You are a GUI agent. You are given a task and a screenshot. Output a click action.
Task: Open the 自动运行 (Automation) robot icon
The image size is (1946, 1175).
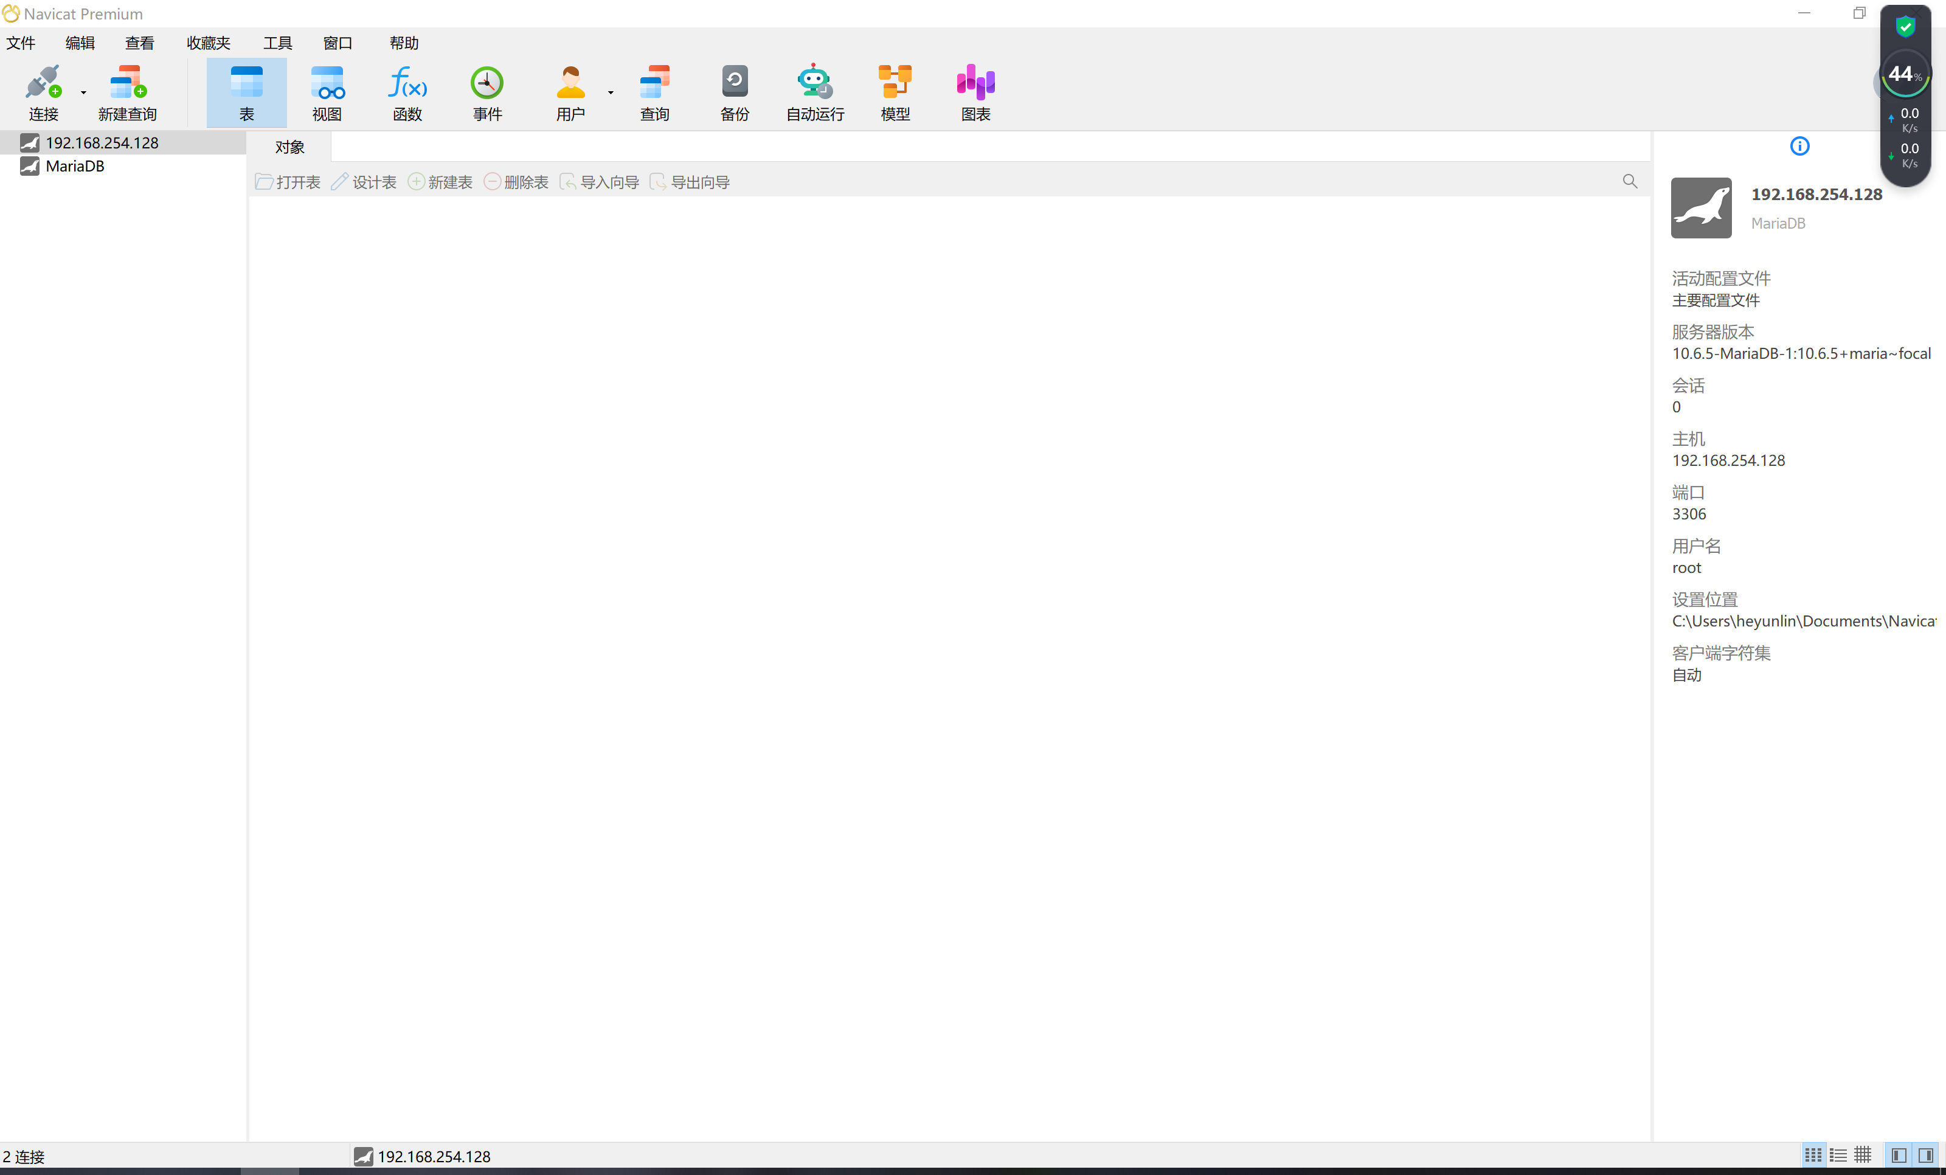[x=815, y=93]
